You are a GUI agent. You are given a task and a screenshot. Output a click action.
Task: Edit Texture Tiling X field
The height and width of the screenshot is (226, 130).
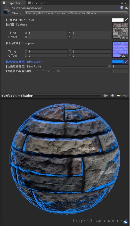48,33
